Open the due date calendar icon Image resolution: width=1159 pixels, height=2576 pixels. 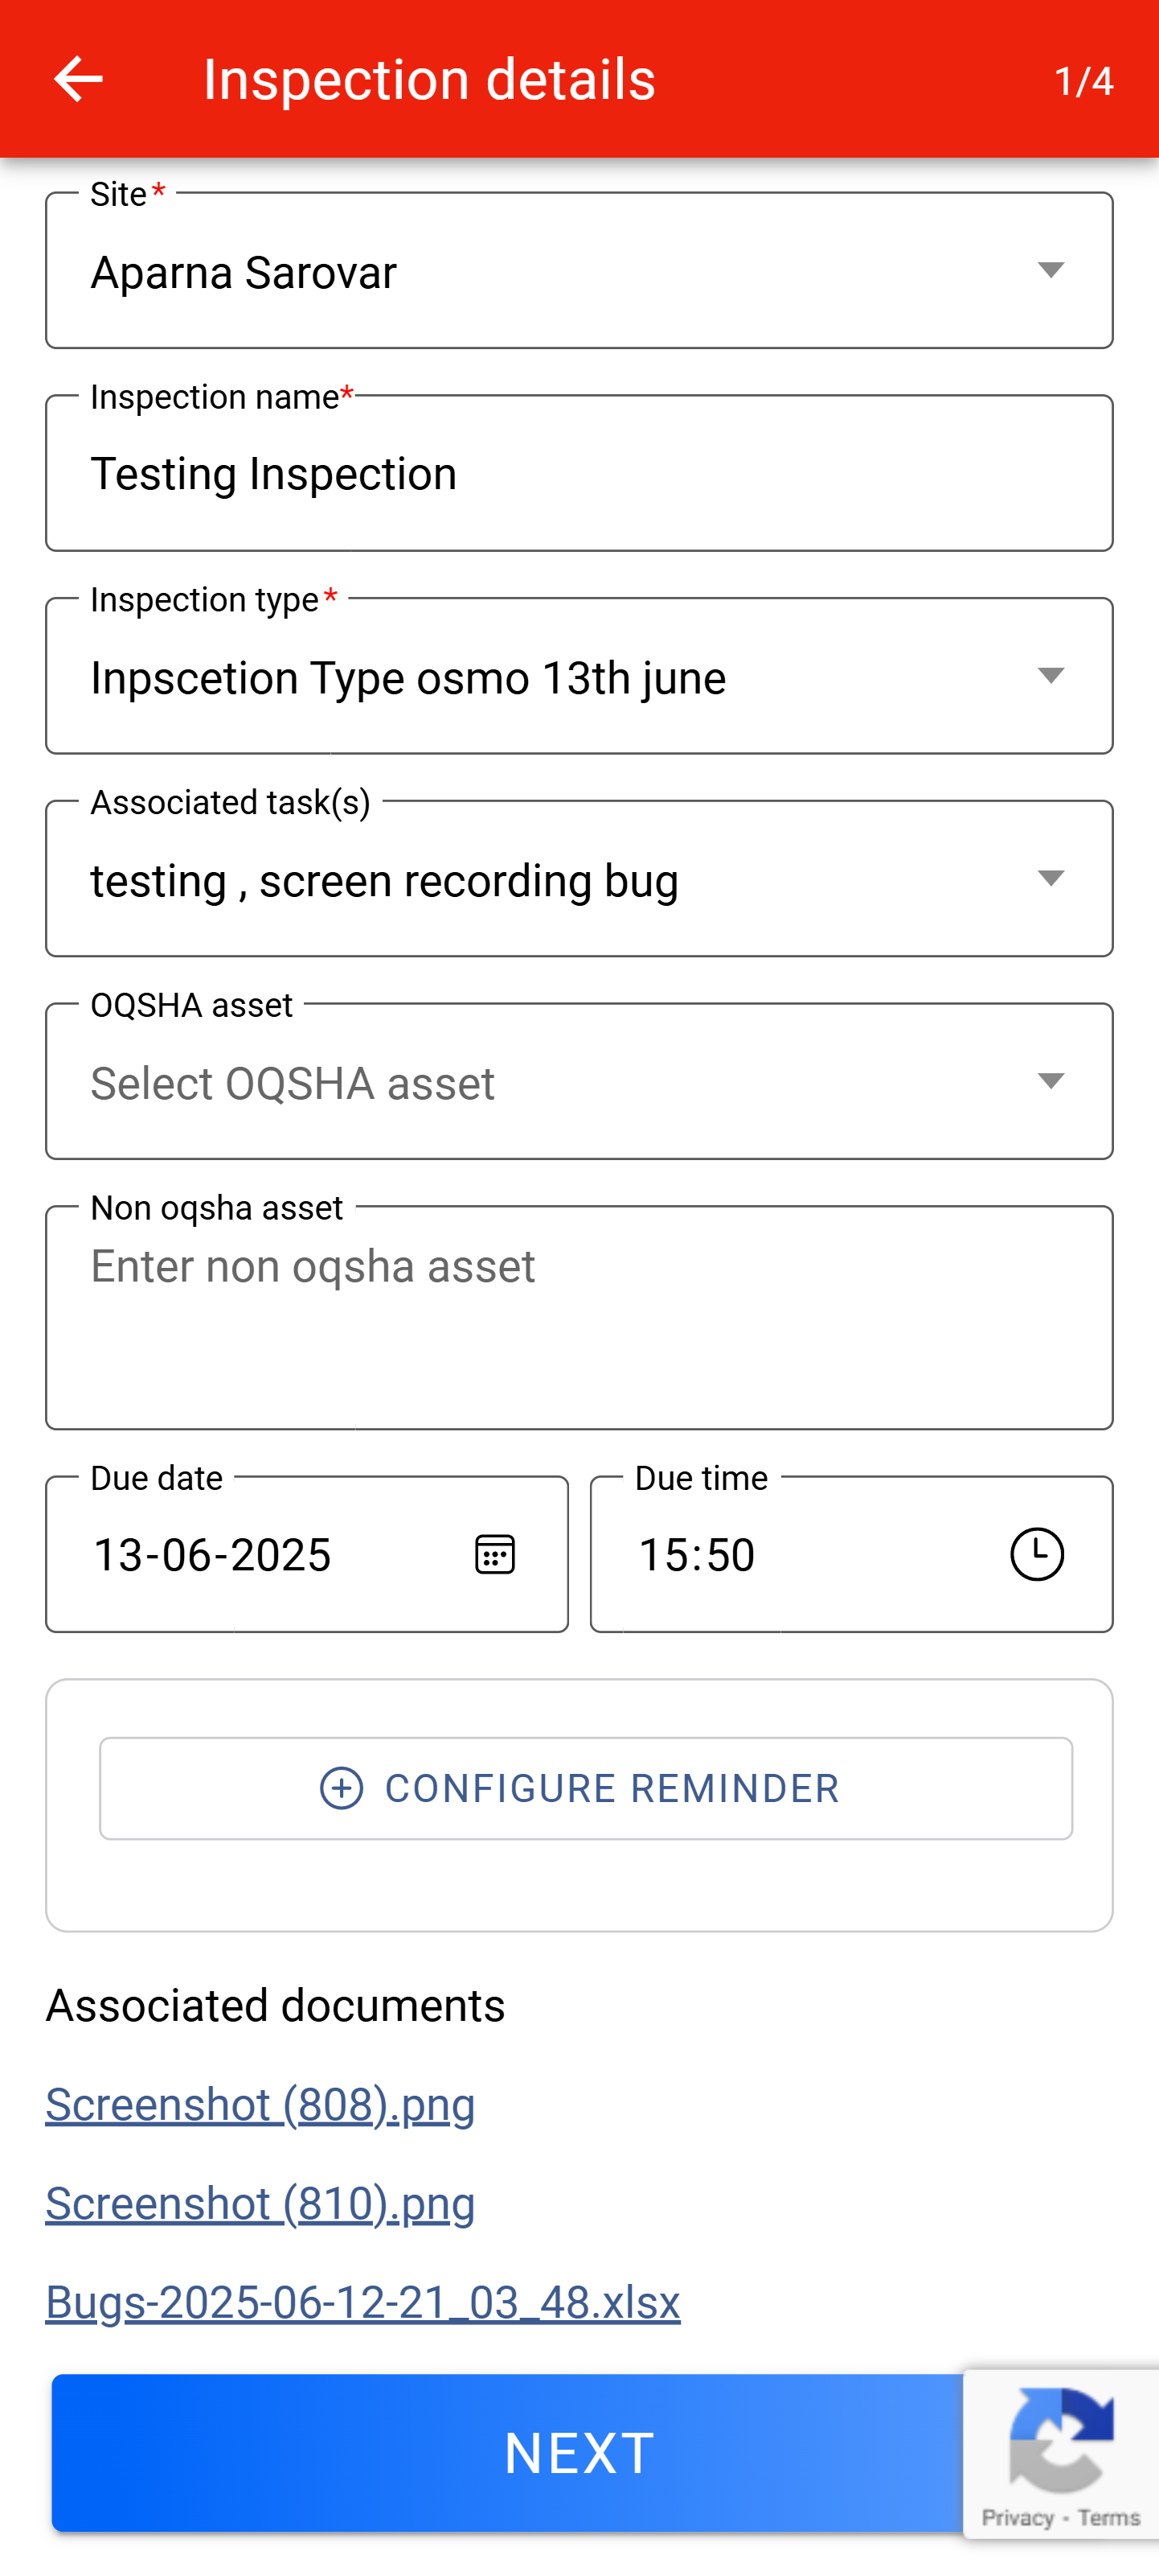tap(494, 1554)
